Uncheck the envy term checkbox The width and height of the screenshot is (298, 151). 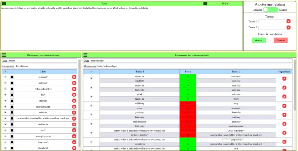(5, 95)
